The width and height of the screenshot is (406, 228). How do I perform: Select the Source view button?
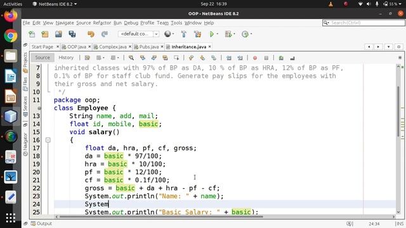[x=43, y=58]
